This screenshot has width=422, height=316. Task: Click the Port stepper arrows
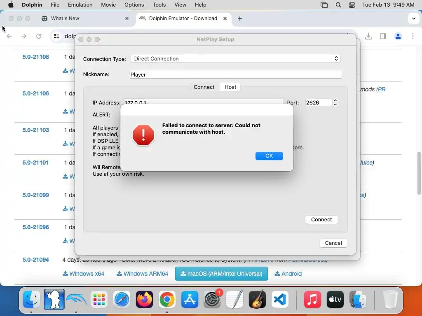[335, 102]
